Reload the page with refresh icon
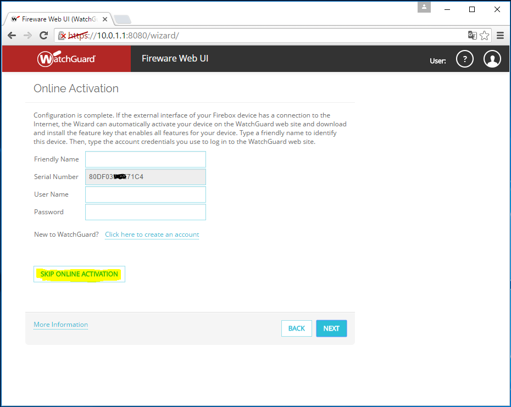Screen dimensions: 511x407 [x=43, y=36]
